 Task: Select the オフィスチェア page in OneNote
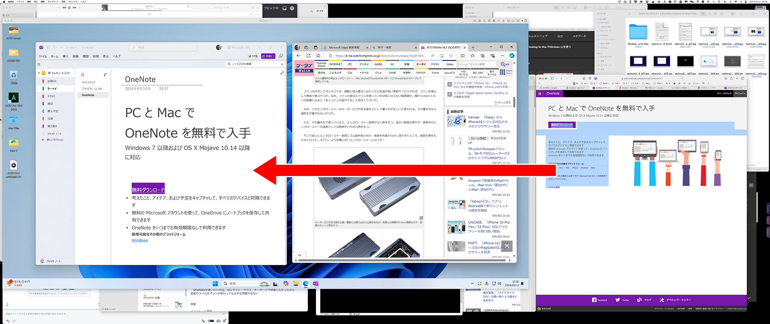click(89, 82)
